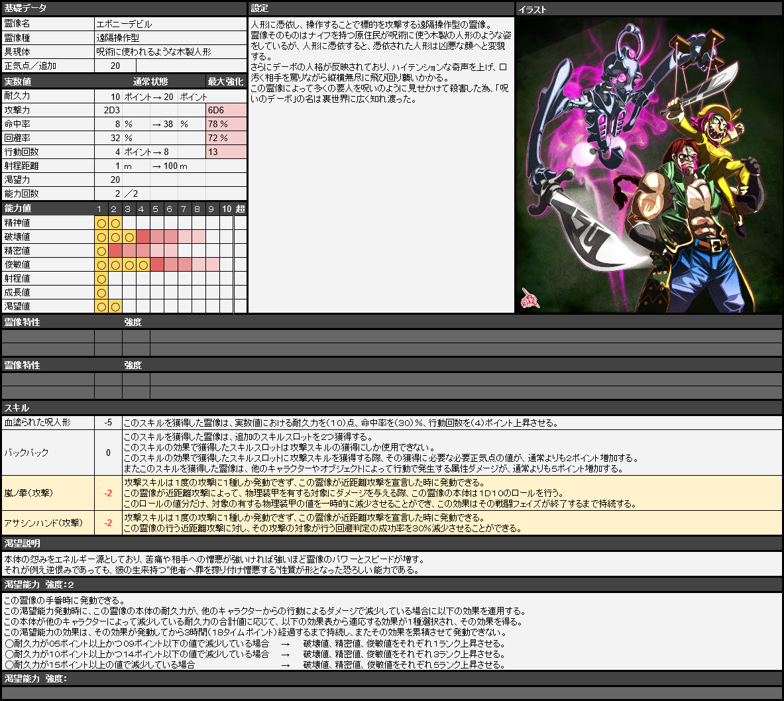Select the バックパック skill name cell

[48, 453]
